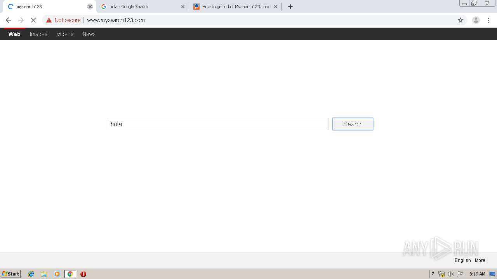Bookmark this page with star icon

(x=461, y=20)
